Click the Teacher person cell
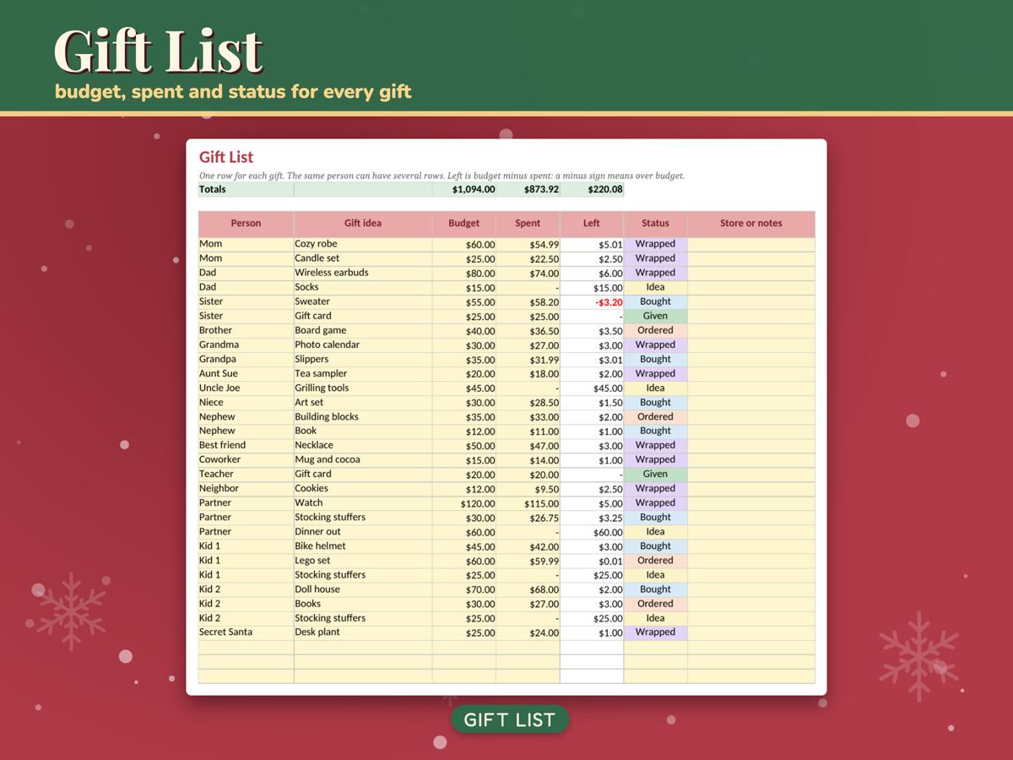Image resolution: width=1013 pixels, height=760 pixels. (246, 474)
